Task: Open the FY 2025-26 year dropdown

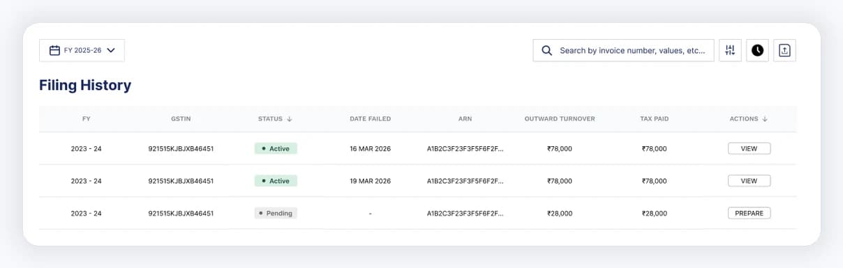Action: pos(82,50)
